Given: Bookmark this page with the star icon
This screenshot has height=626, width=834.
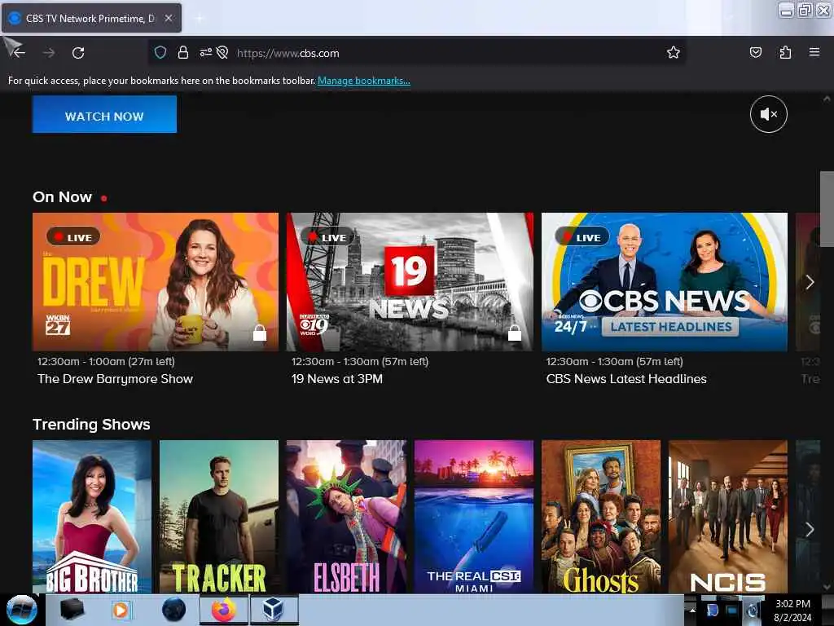Looking at the screenshot, I should (x=674, y=52).
